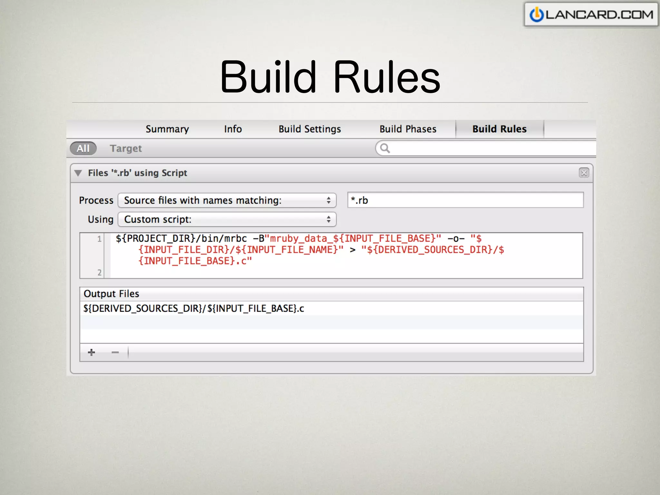Image resolution: width=660 pixels, height=495 pixels.
Task: Click line number 2 in script gutter
Action: (99, 273)
